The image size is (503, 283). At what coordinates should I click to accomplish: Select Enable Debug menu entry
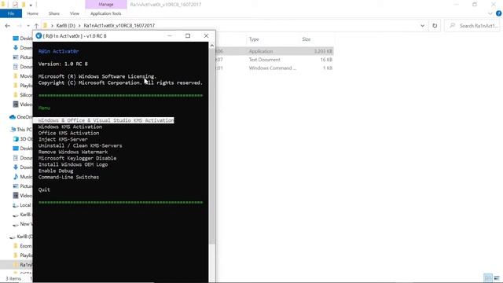[x=56, y=171]
